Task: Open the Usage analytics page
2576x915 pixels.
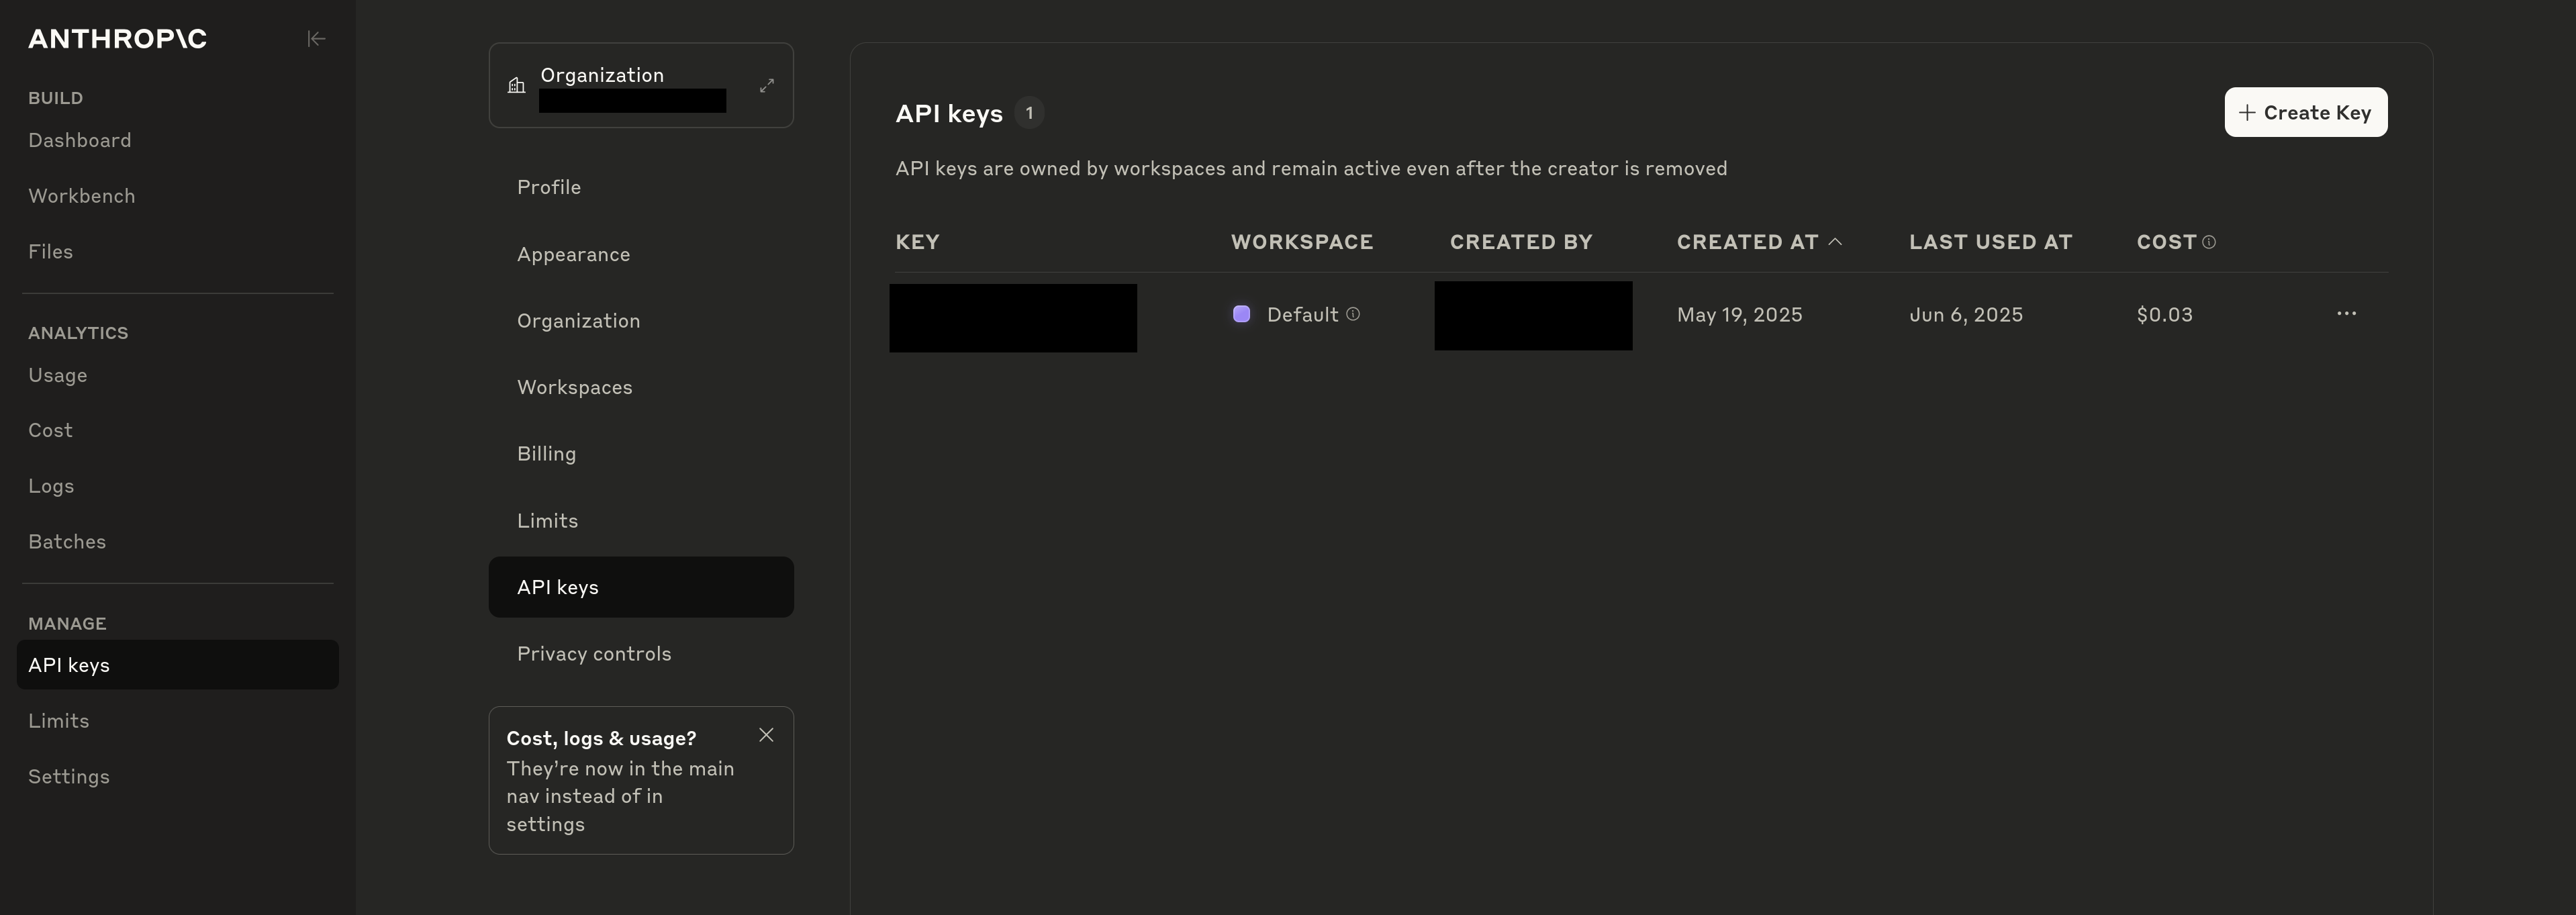Action: point(58,375)
